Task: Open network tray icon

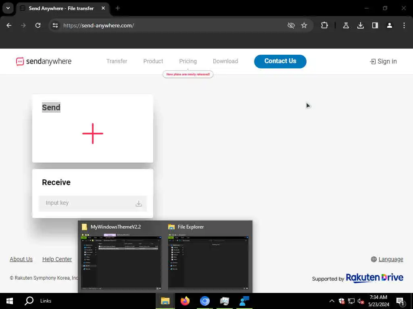Action: [351, 301]
